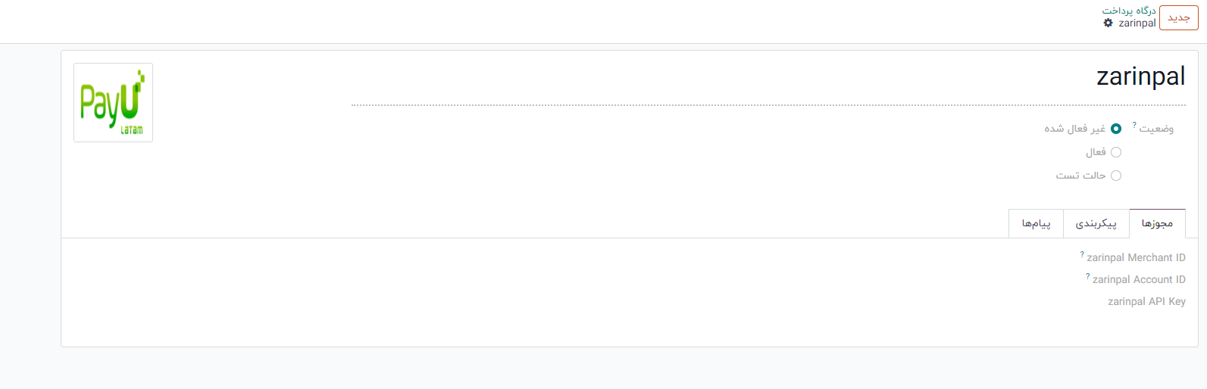1207x389 pixels.
Task: Click the zarinpal Account ID label
Action: click(x=1139, y=280)
